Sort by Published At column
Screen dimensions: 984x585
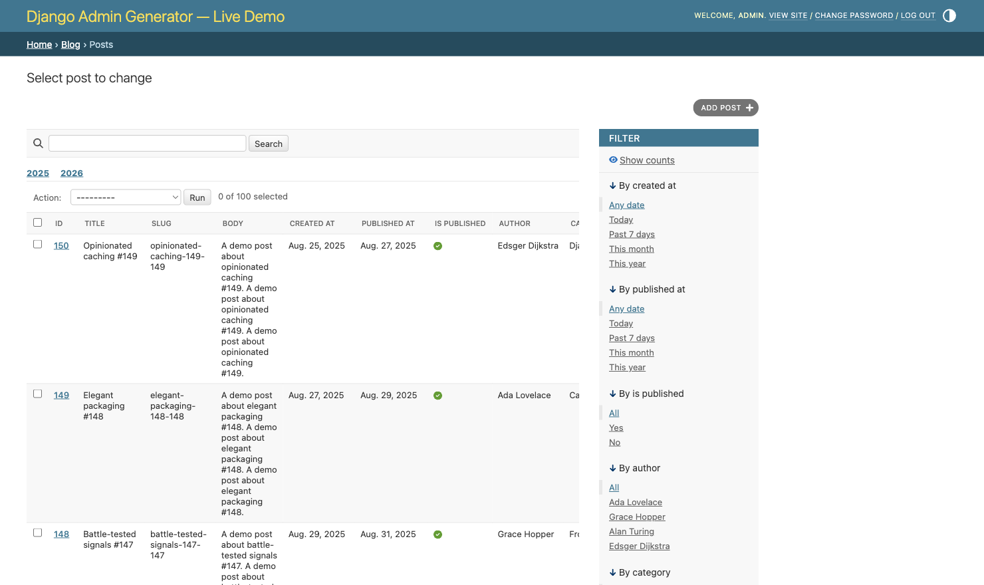[388, 223]
